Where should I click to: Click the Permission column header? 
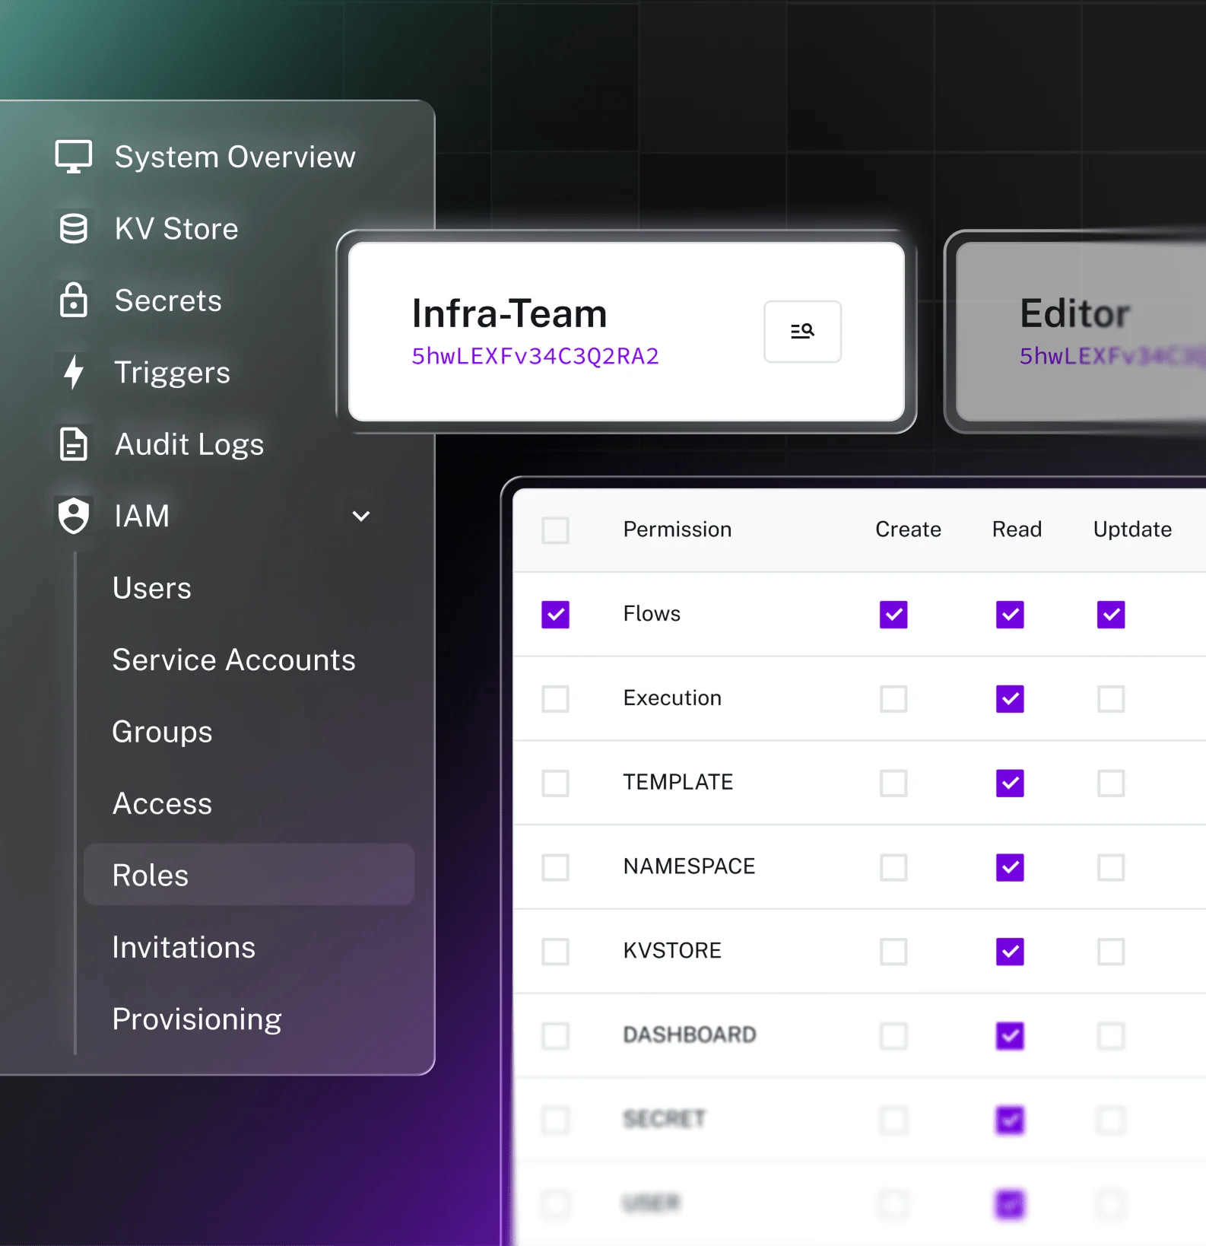coord(677,529)
